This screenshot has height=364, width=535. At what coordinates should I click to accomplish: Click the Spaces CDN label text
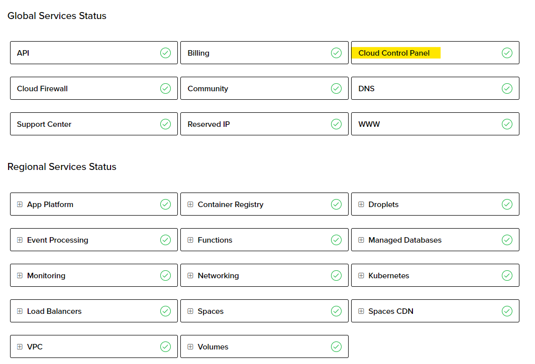tap(391, 311)
